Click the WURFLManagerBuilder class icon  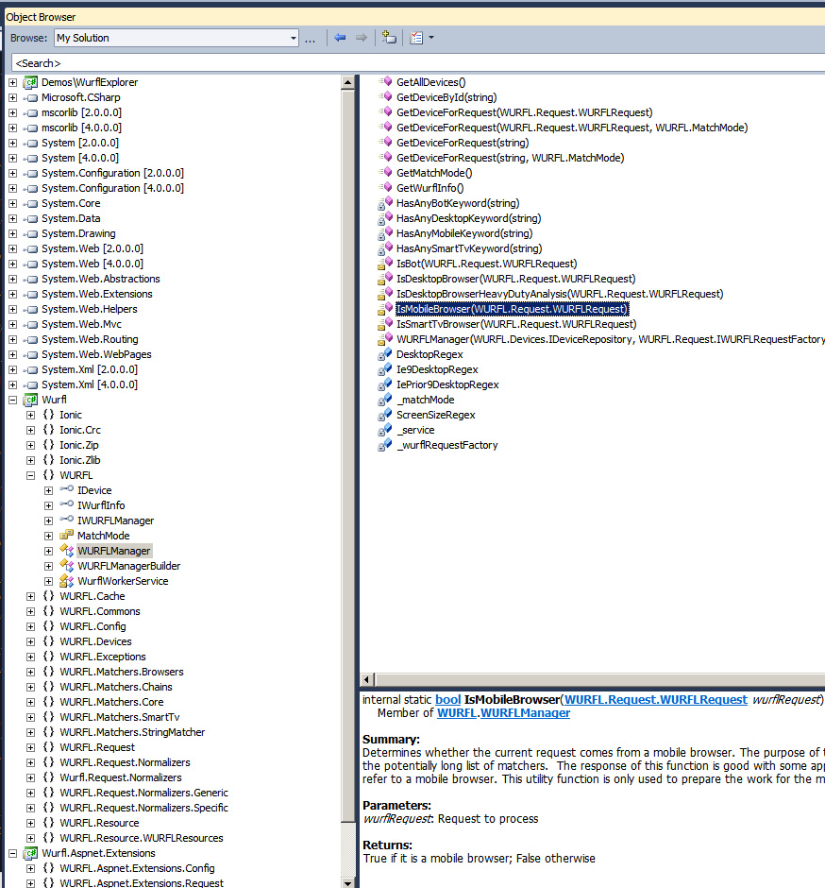67,566
